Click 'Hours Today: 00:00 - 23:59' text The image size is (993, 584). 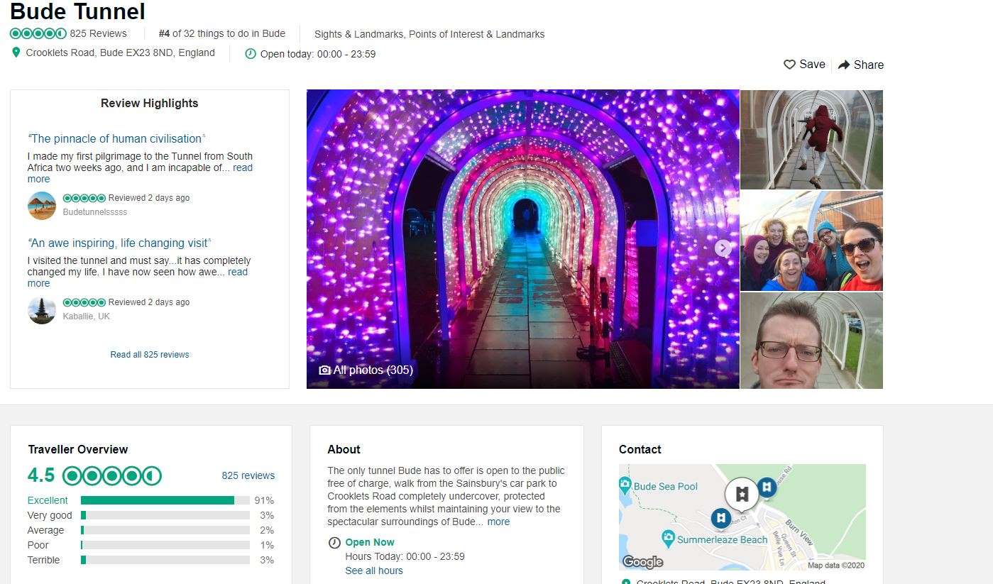pyautogui.click(x=405, y=556)
